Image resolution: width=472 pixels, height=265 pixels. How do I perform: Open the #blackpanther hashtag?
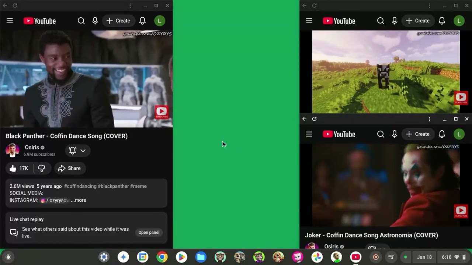(113, 186)
